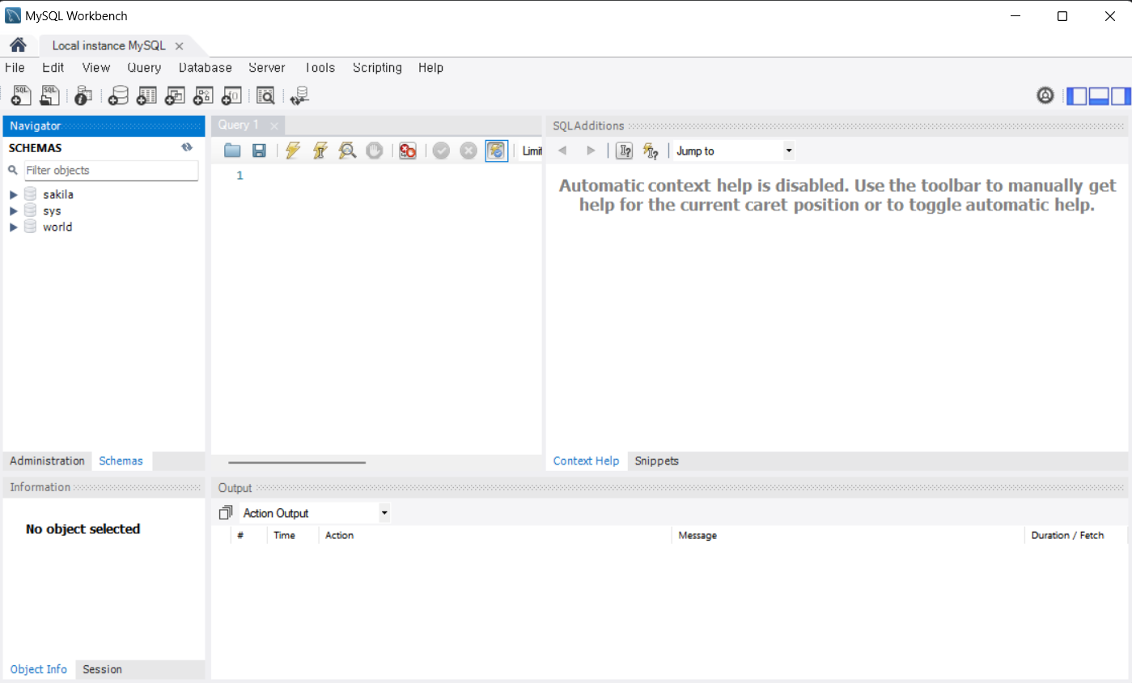Open the Limit rows dropdown
The width and height of the screenshot is (1132, 683).
tap(531, 151)
